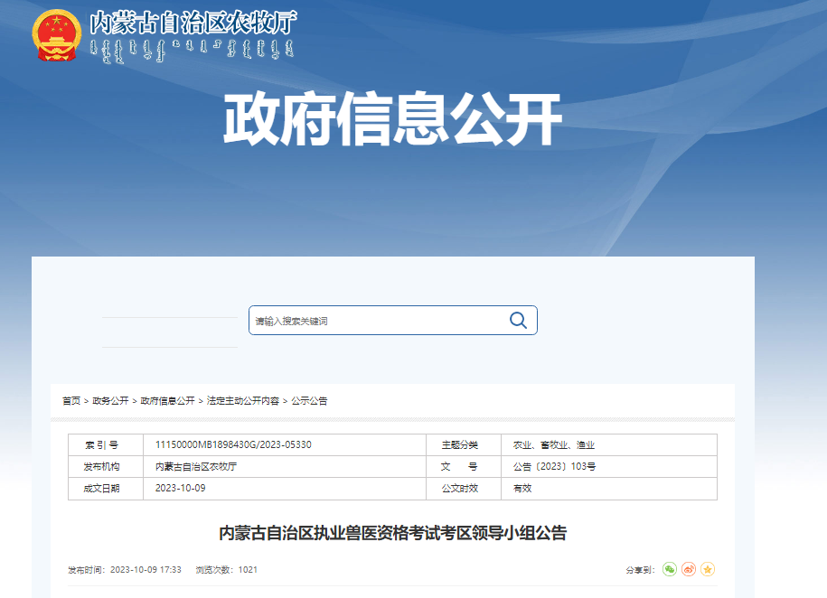Navigate to 法定主动公开内容 breadcrumb
The image size is (827, 598).
[x=243, y=401]
